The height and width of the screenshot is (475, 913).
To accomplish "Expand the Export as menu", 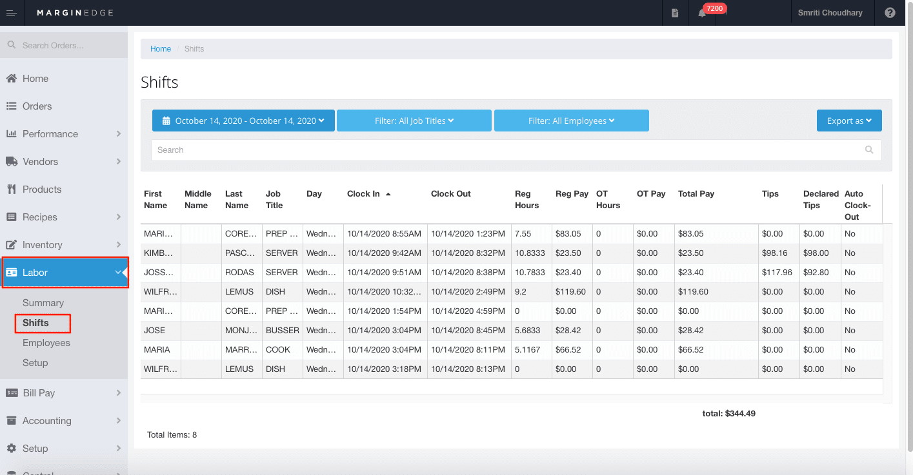I will click(x=849, y=120).
